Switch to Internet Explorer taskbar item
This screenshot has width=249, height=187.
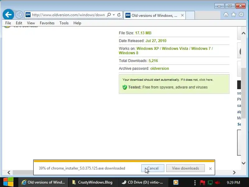coord(43,182)
